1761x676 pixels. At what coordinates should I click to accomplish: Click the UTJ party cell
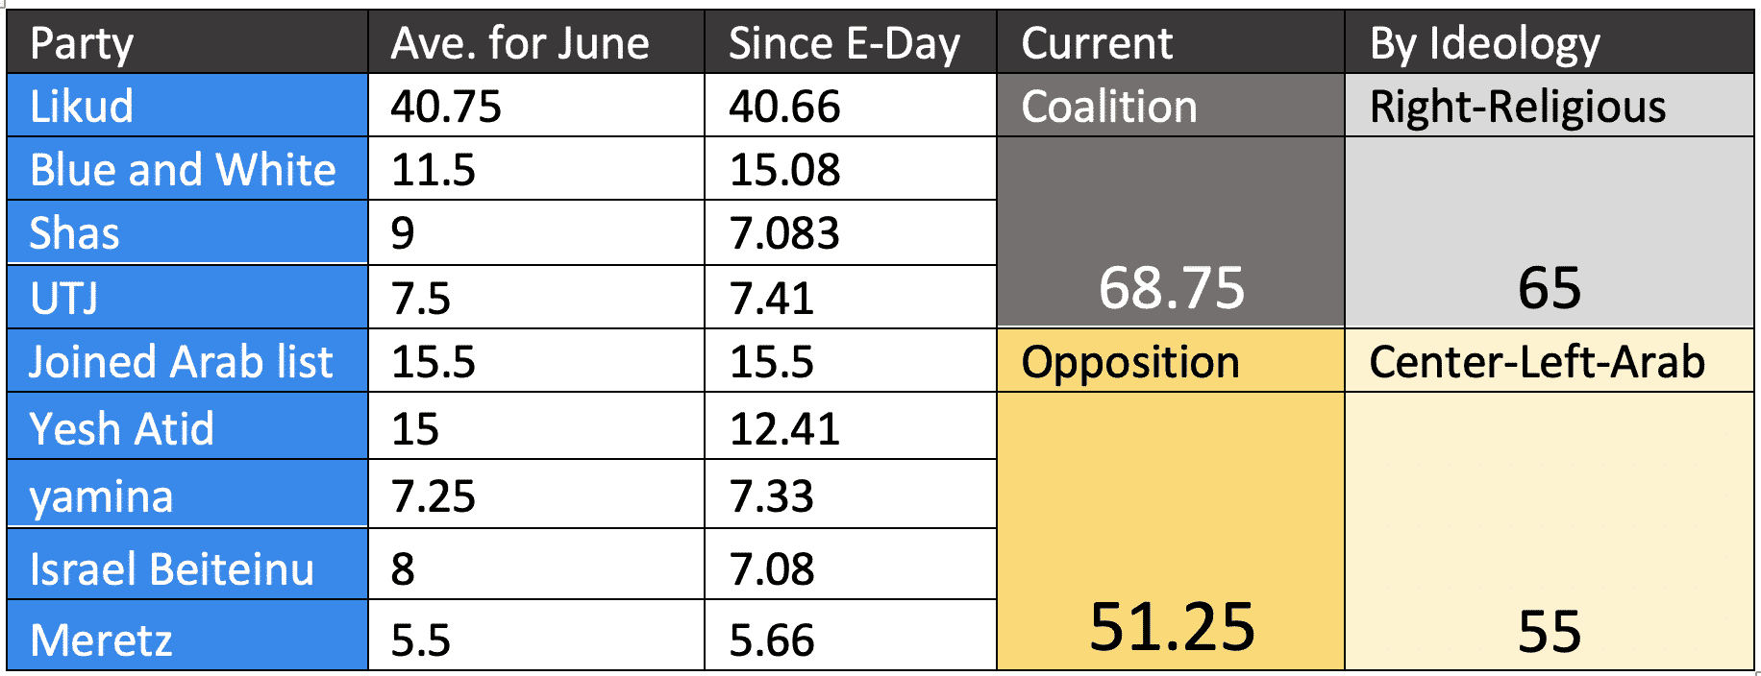[x=186, y=297]
